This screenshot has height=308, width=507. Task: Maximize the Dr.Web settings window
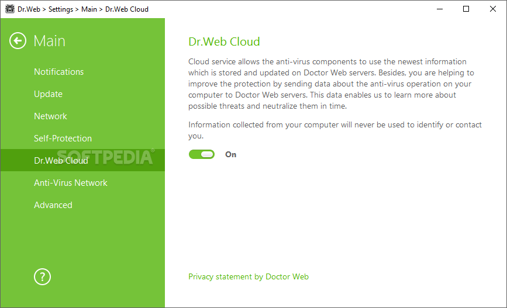coord(466,9)
